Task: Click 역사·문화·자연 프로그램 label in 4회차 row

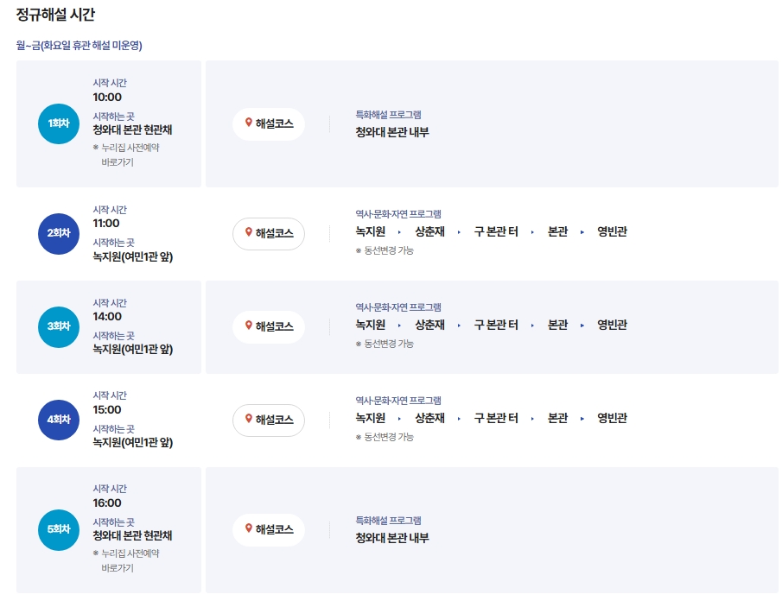Action: [x=398, y=400]
